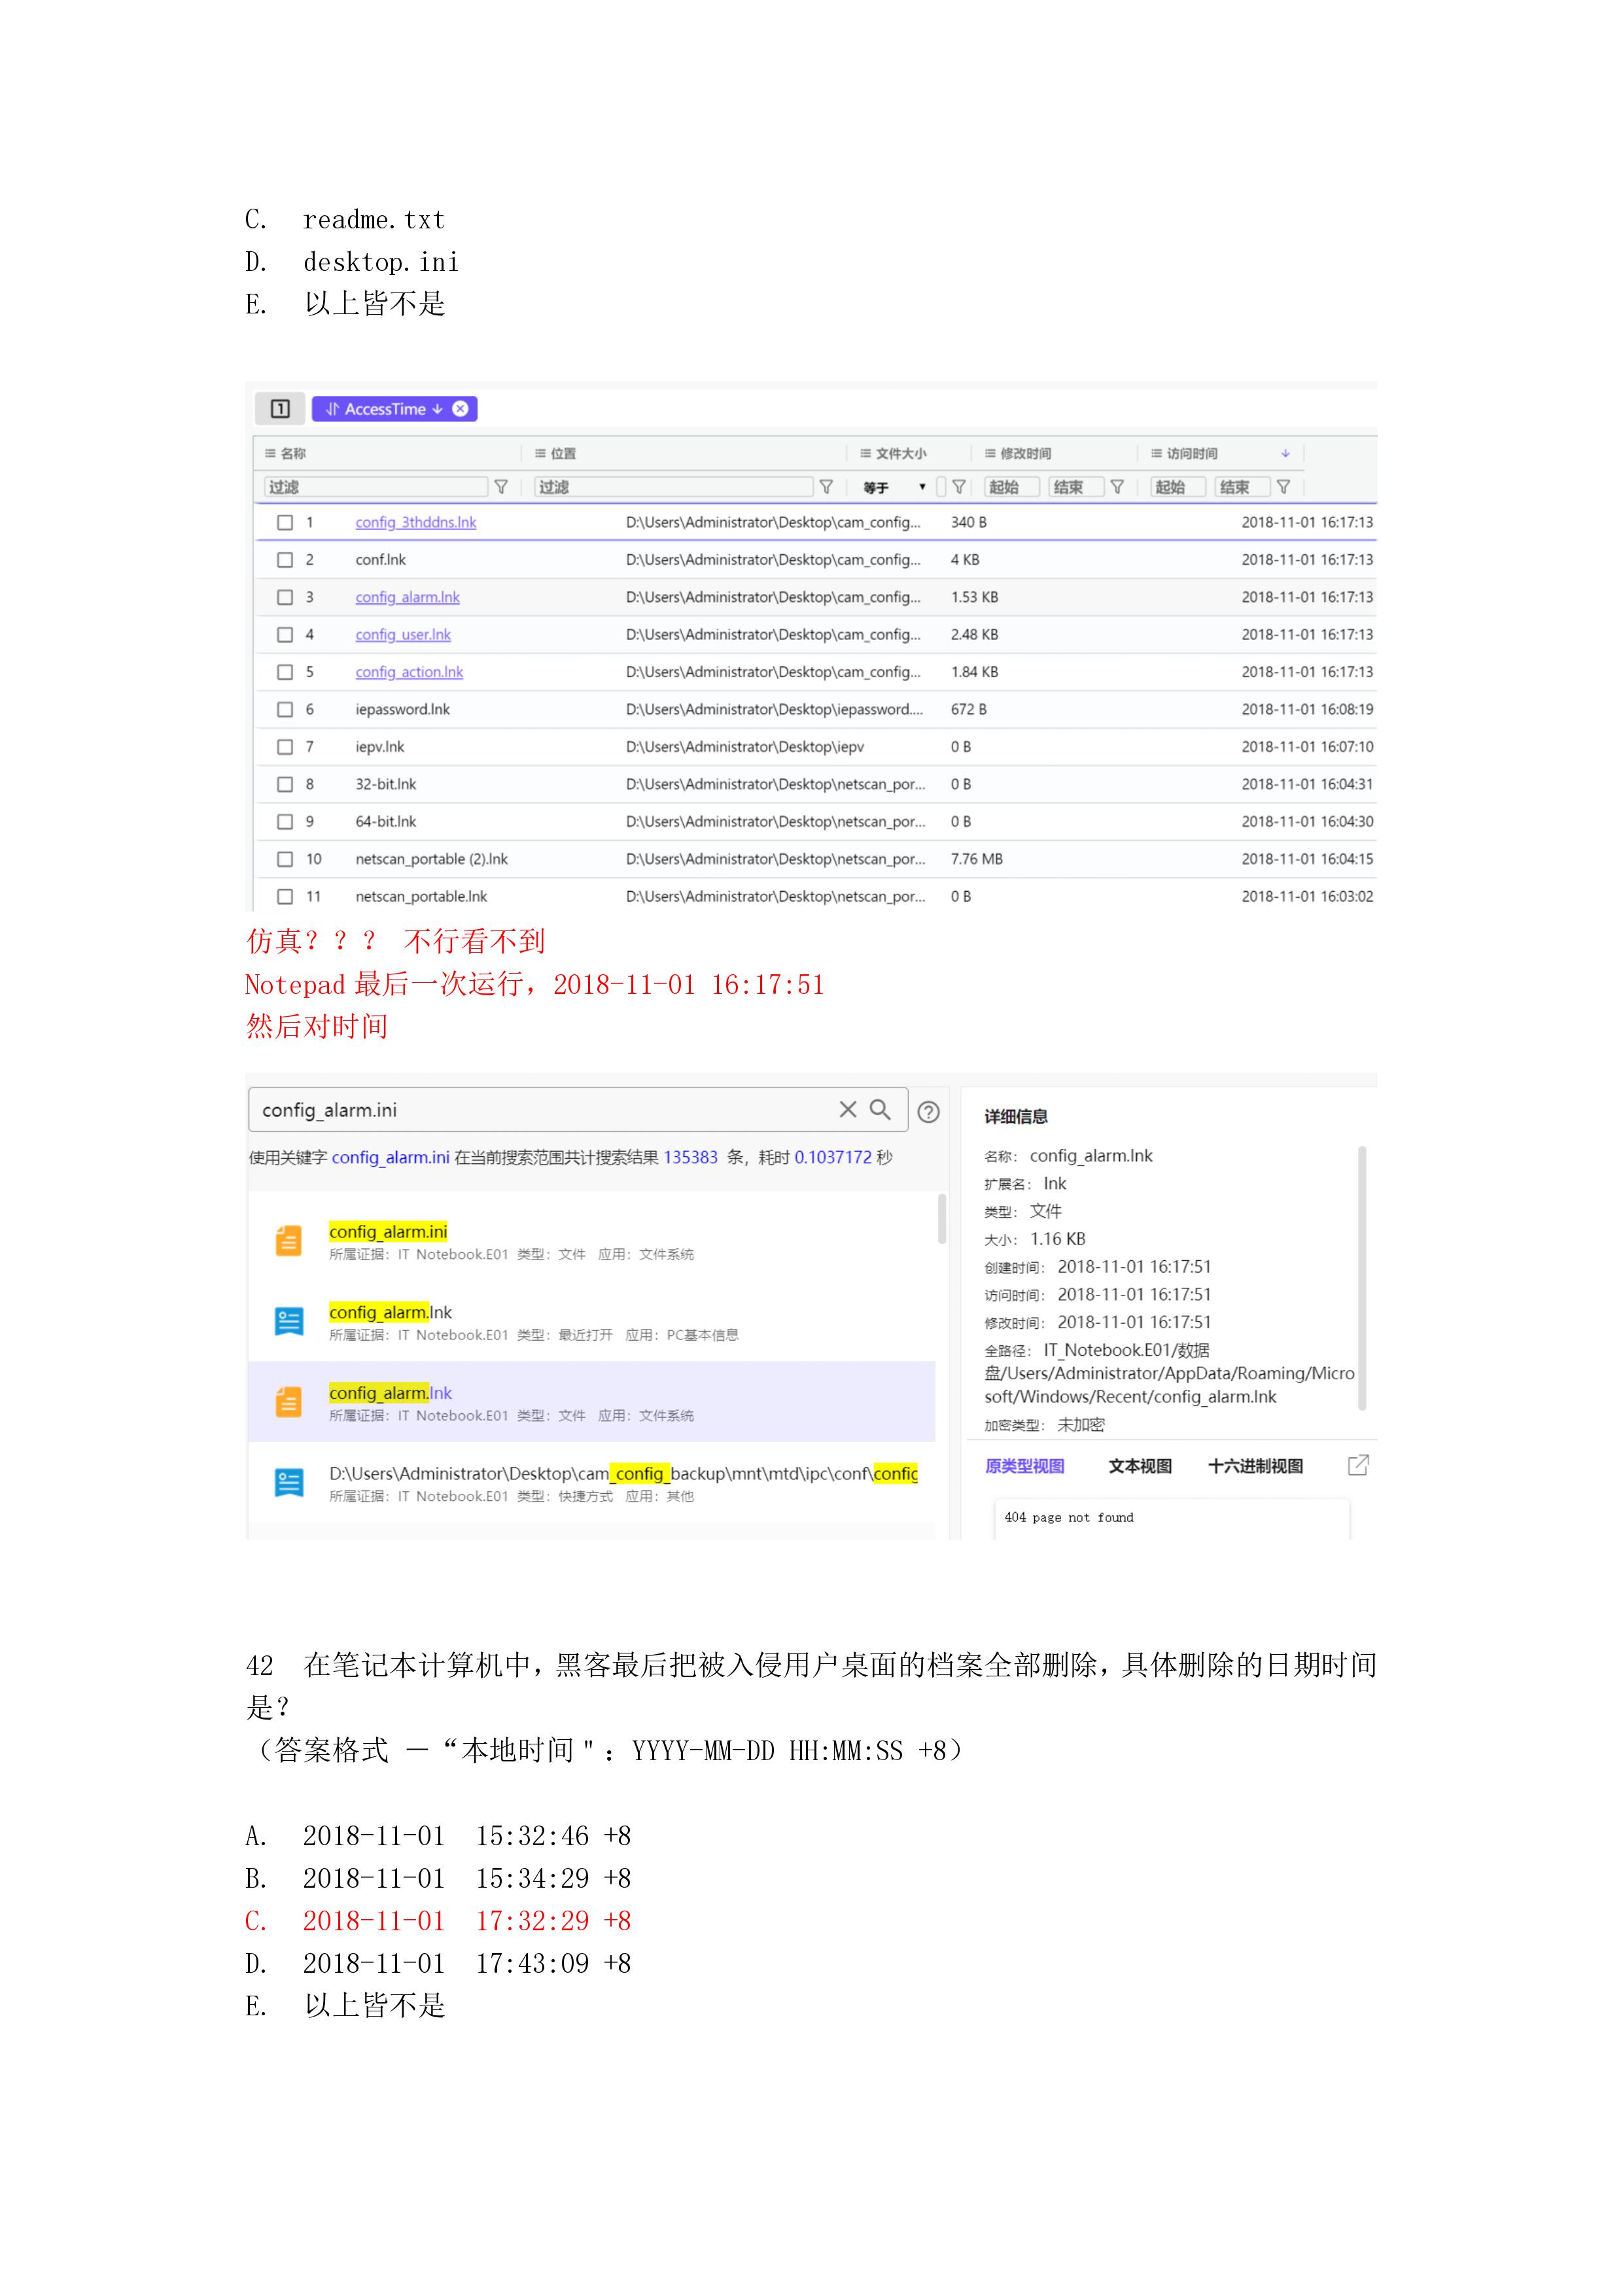Select the iepassword.lnk file name
1623x2296 pixels.
click(x=403, y=709)
